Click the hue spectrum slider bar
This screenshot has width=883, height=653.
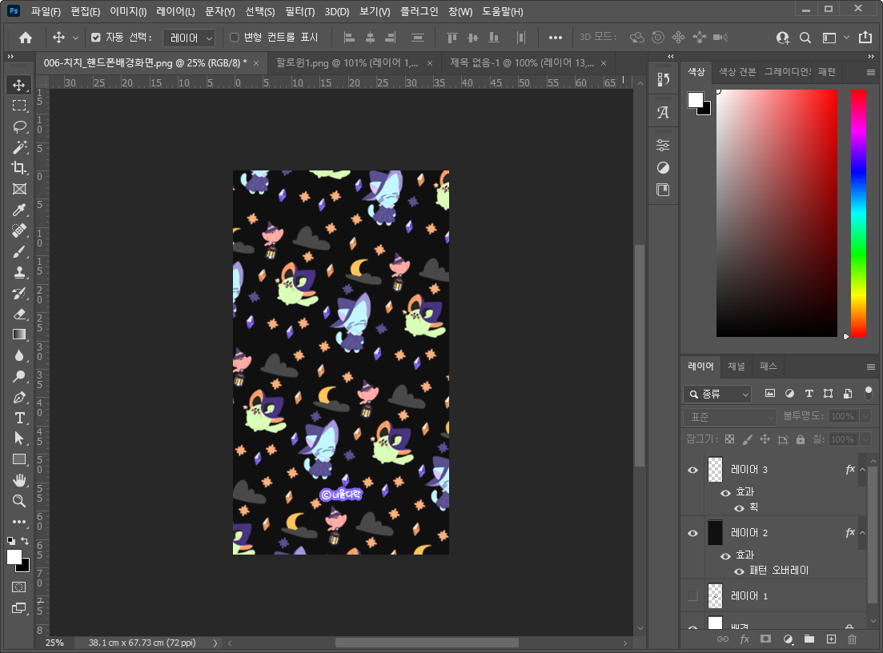[x=858, y=214]
